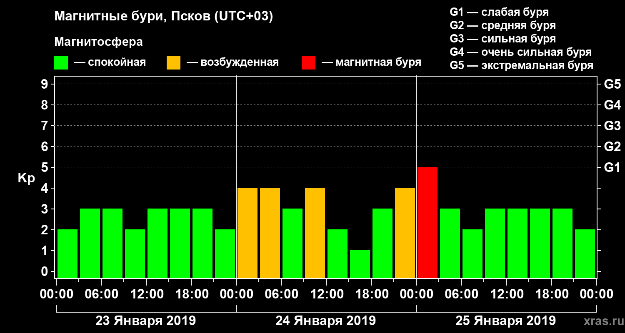The image size is (625, 333).
Task: Click the '12:00' time label above 25 Января
Action: (506, 294)
